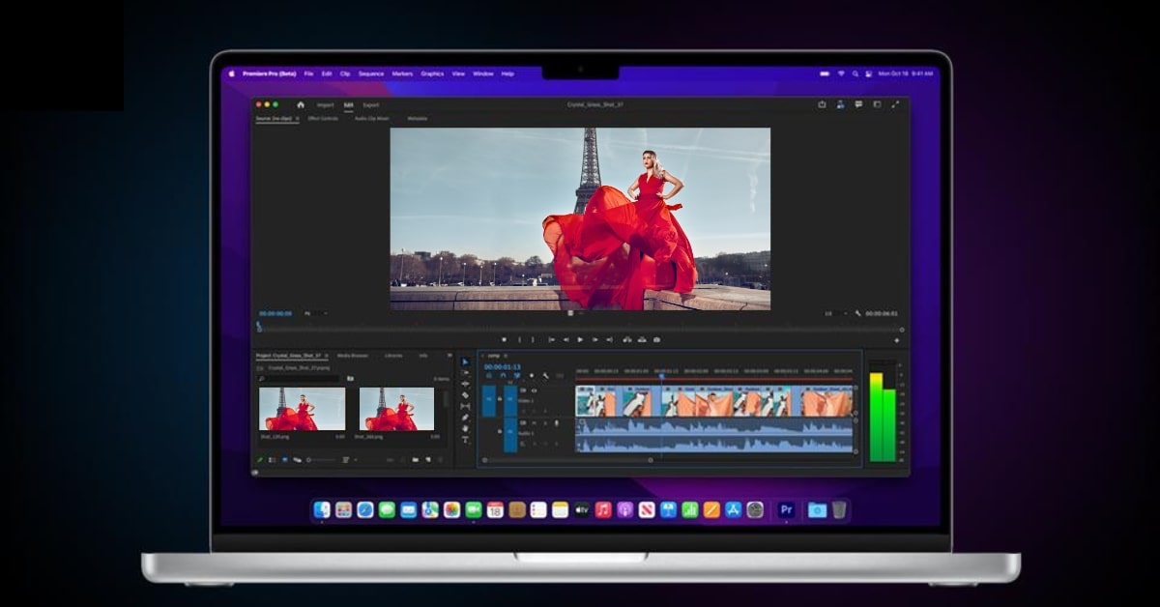Toggle Video 1 track output eye

tap(535, 390)
